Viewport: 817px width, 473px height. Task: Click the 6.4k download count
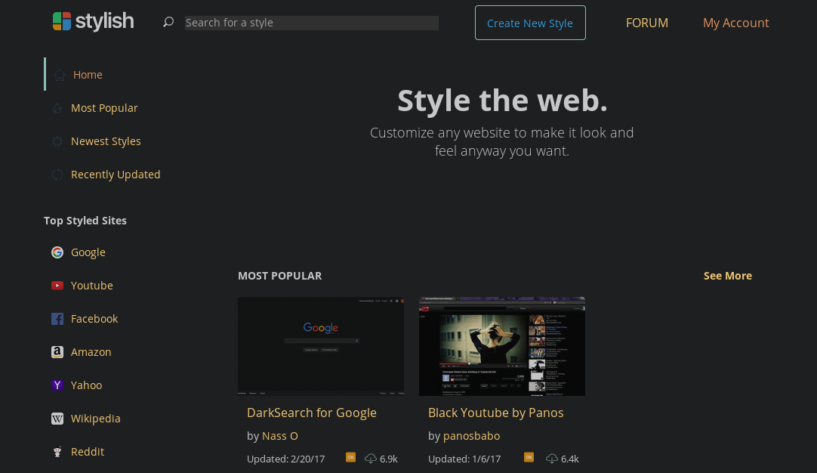tap(570, 459)
